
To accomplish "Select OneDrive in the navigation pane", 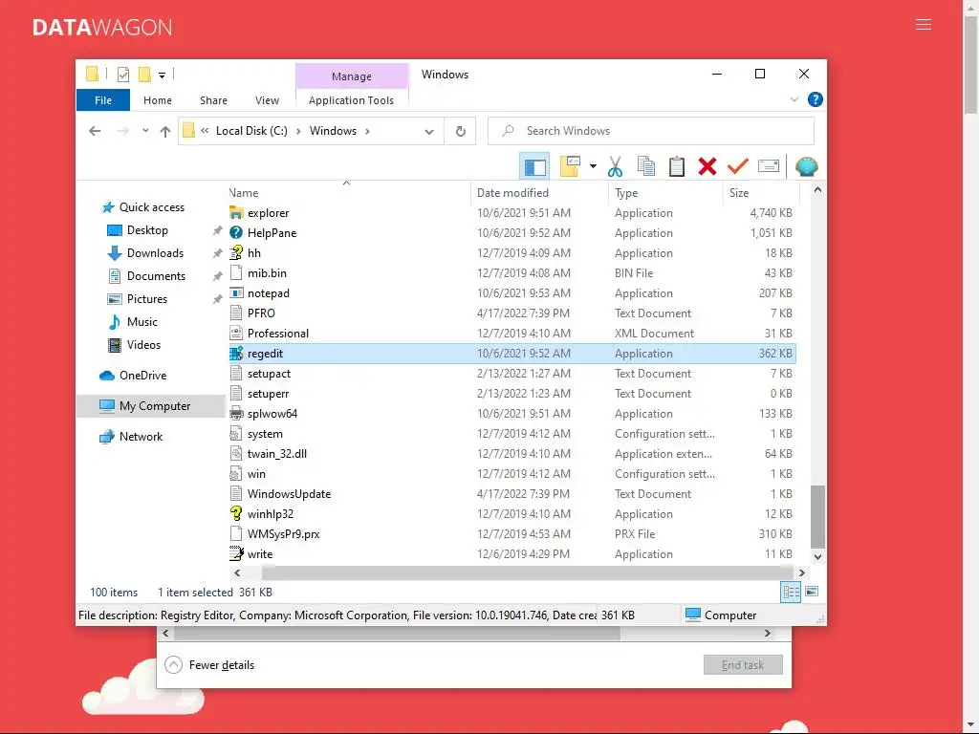I will 142,376.
